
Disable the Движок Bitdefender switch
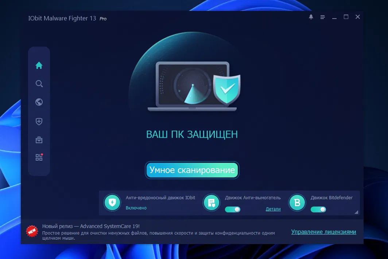[x=318, y=209]
